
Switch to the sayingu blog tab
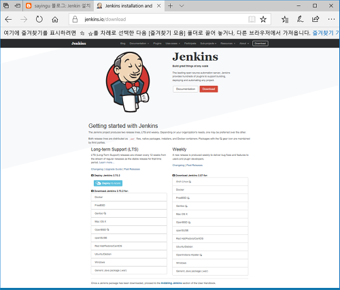pyautogui.click(x=58, y=6)
